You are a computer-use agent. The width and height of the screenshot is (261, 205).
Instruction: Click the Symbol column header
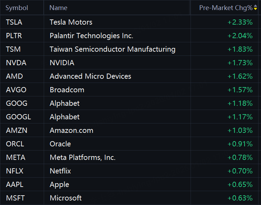(x=17, y=8)
